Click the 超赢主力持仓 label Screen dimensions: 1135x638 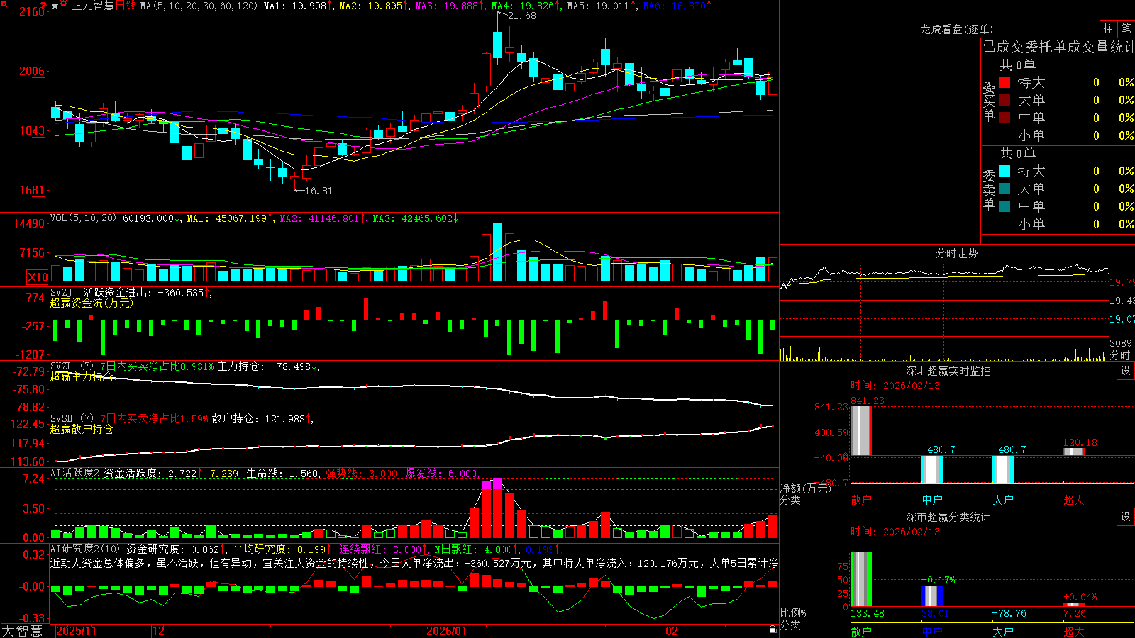tap(82, 376)
